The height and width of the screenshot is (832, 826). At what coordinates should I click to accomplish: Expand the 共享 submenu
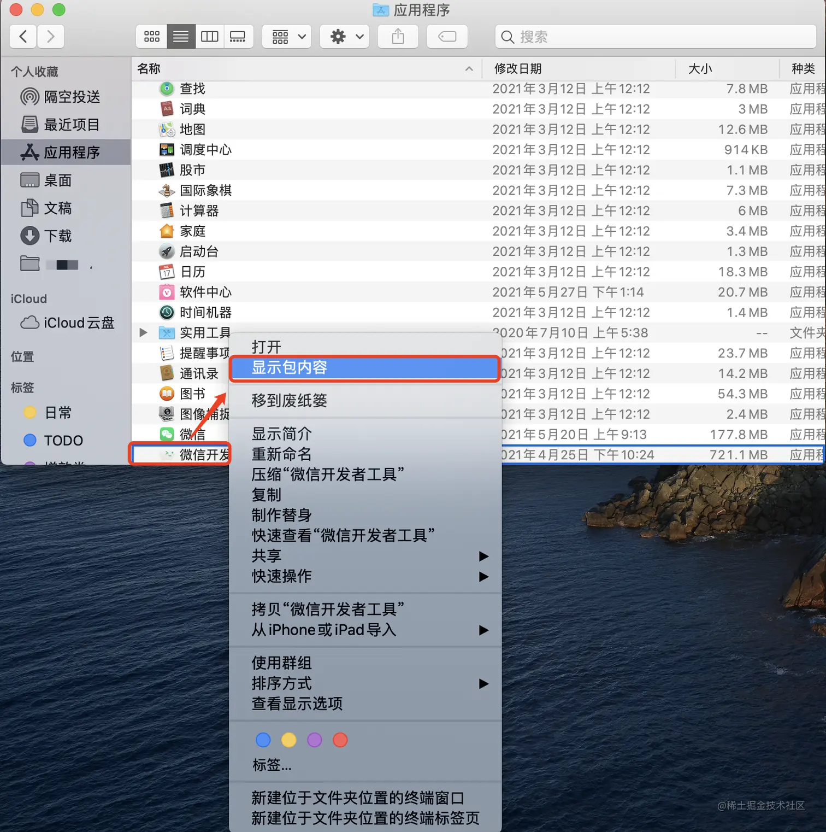[x=365, y=556]
